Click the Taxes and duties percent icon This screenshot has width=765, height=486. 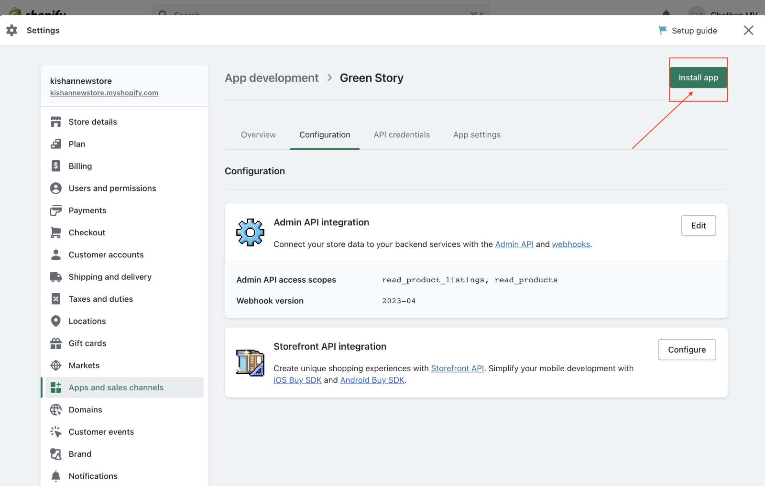56,299
